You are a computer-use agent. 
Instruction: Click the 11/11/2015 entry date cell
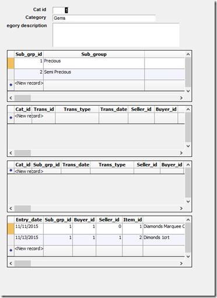click(29, 229)
